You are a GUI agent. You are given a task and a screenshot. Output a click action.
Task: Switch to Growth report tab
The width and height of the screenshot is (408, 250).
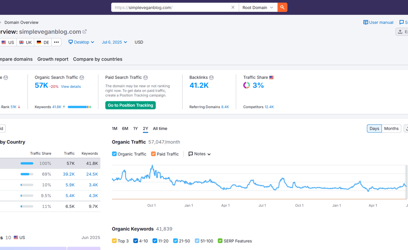[x=53, y=59]
